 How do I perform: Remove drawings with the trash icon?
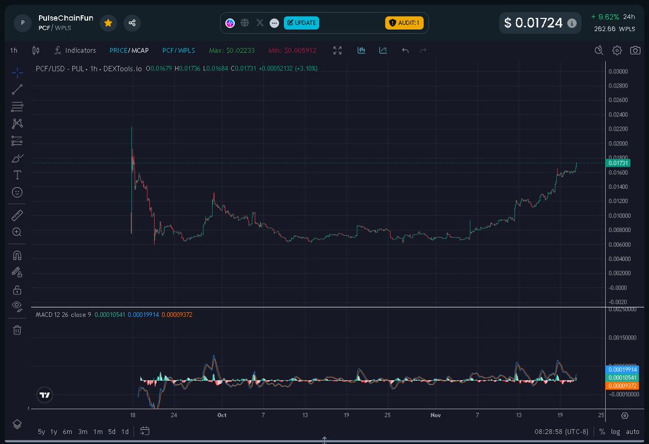(x=17, y=330)
